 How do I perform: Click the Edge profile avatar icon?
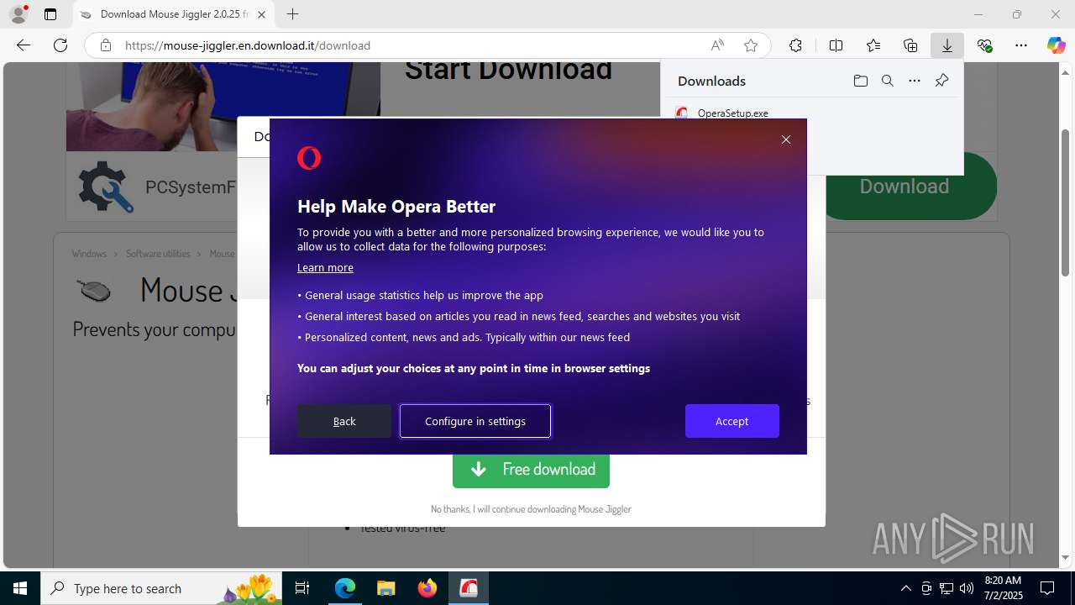tap(18, 14)
